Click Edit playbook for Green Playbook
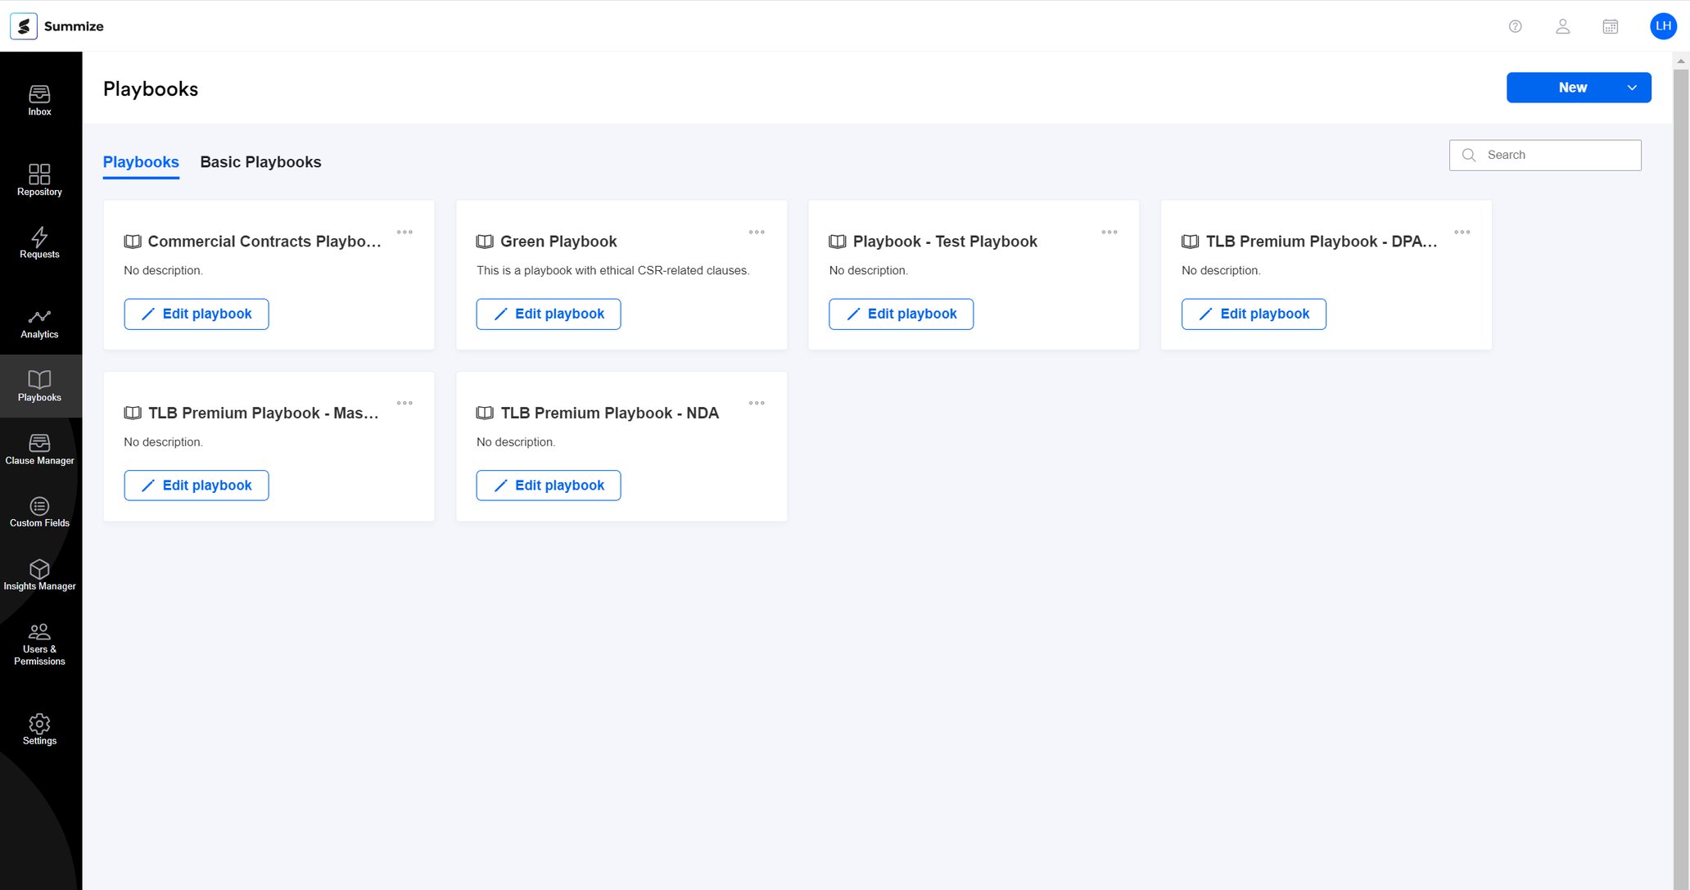 (x=548, y=314)
